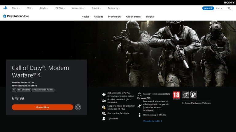Open the Abbonamenti tab
Image resolution: width=236 pixels, height=132 pixels.
point(133,16)
